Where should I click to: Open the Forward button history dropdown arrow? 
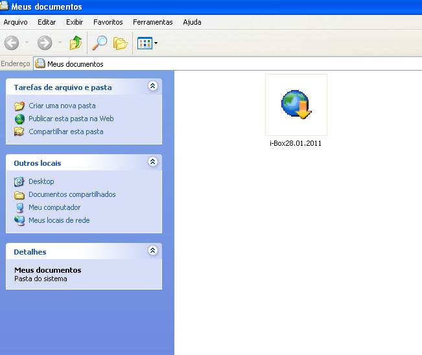pyautogui.click(x=60, y=43)
